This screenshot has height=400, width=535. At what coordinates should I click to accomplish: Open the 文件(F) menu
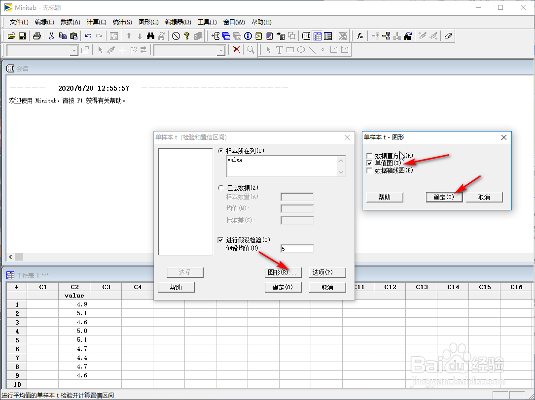(19, 22)
